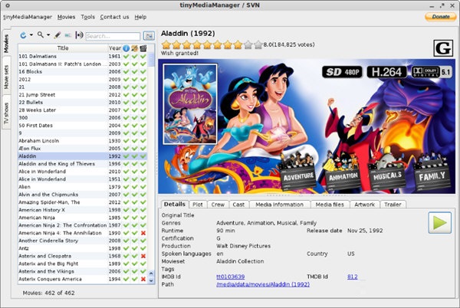Screen dimensions: 460x308
Task: Select Aladdin and the King of Thieves
Action: tap(83, 164)
